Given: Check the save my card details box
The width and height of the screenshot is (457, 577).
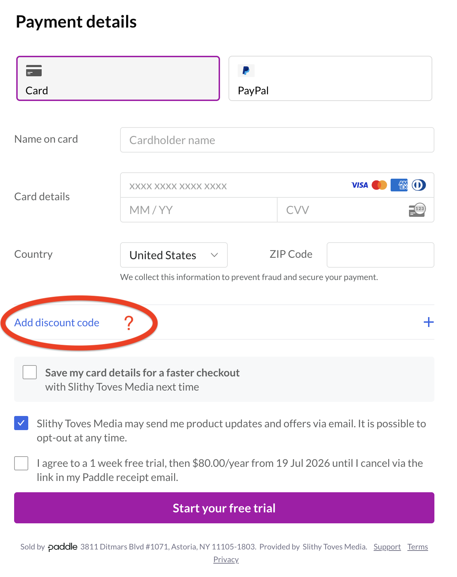Looking at the screenshot, I should click(x=30, y=372).
